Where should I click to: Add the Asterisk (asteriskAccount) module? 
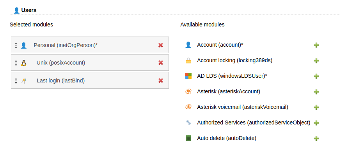[x=316, y=92]
